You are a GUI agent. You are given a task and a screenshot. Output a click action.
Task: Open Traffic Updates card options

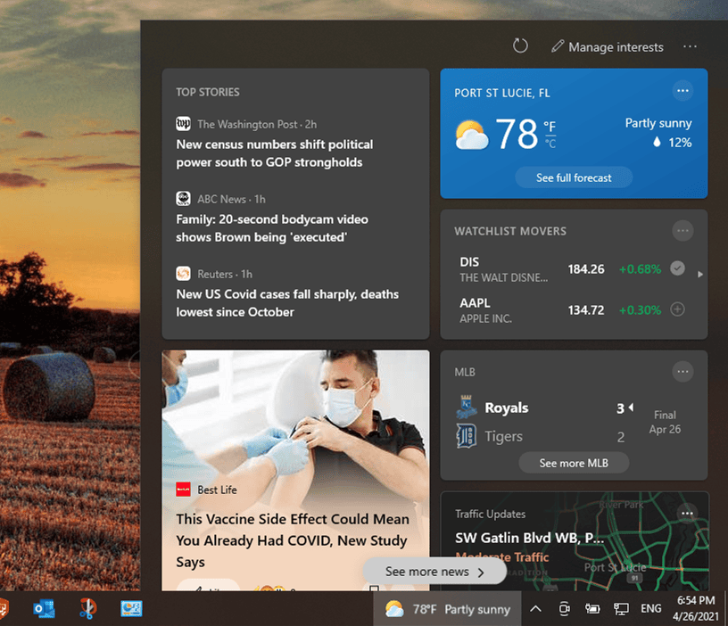(687, 514)
